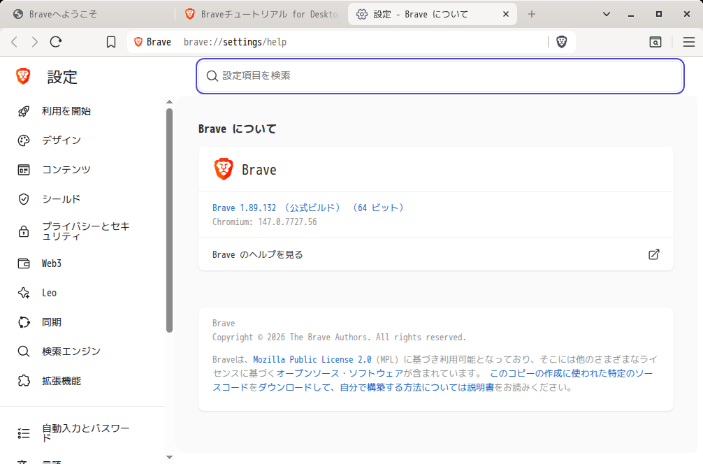Open the プライバシー lock icon
This screenshot has height=464, width=703.
pos(24,231)
